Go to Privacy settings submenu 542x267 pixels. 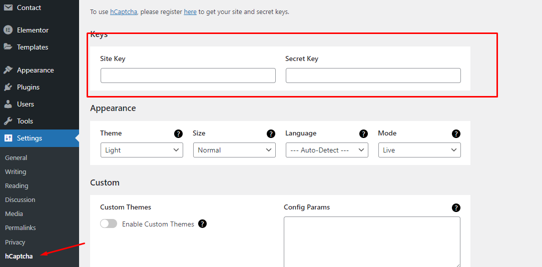(15, 242)
